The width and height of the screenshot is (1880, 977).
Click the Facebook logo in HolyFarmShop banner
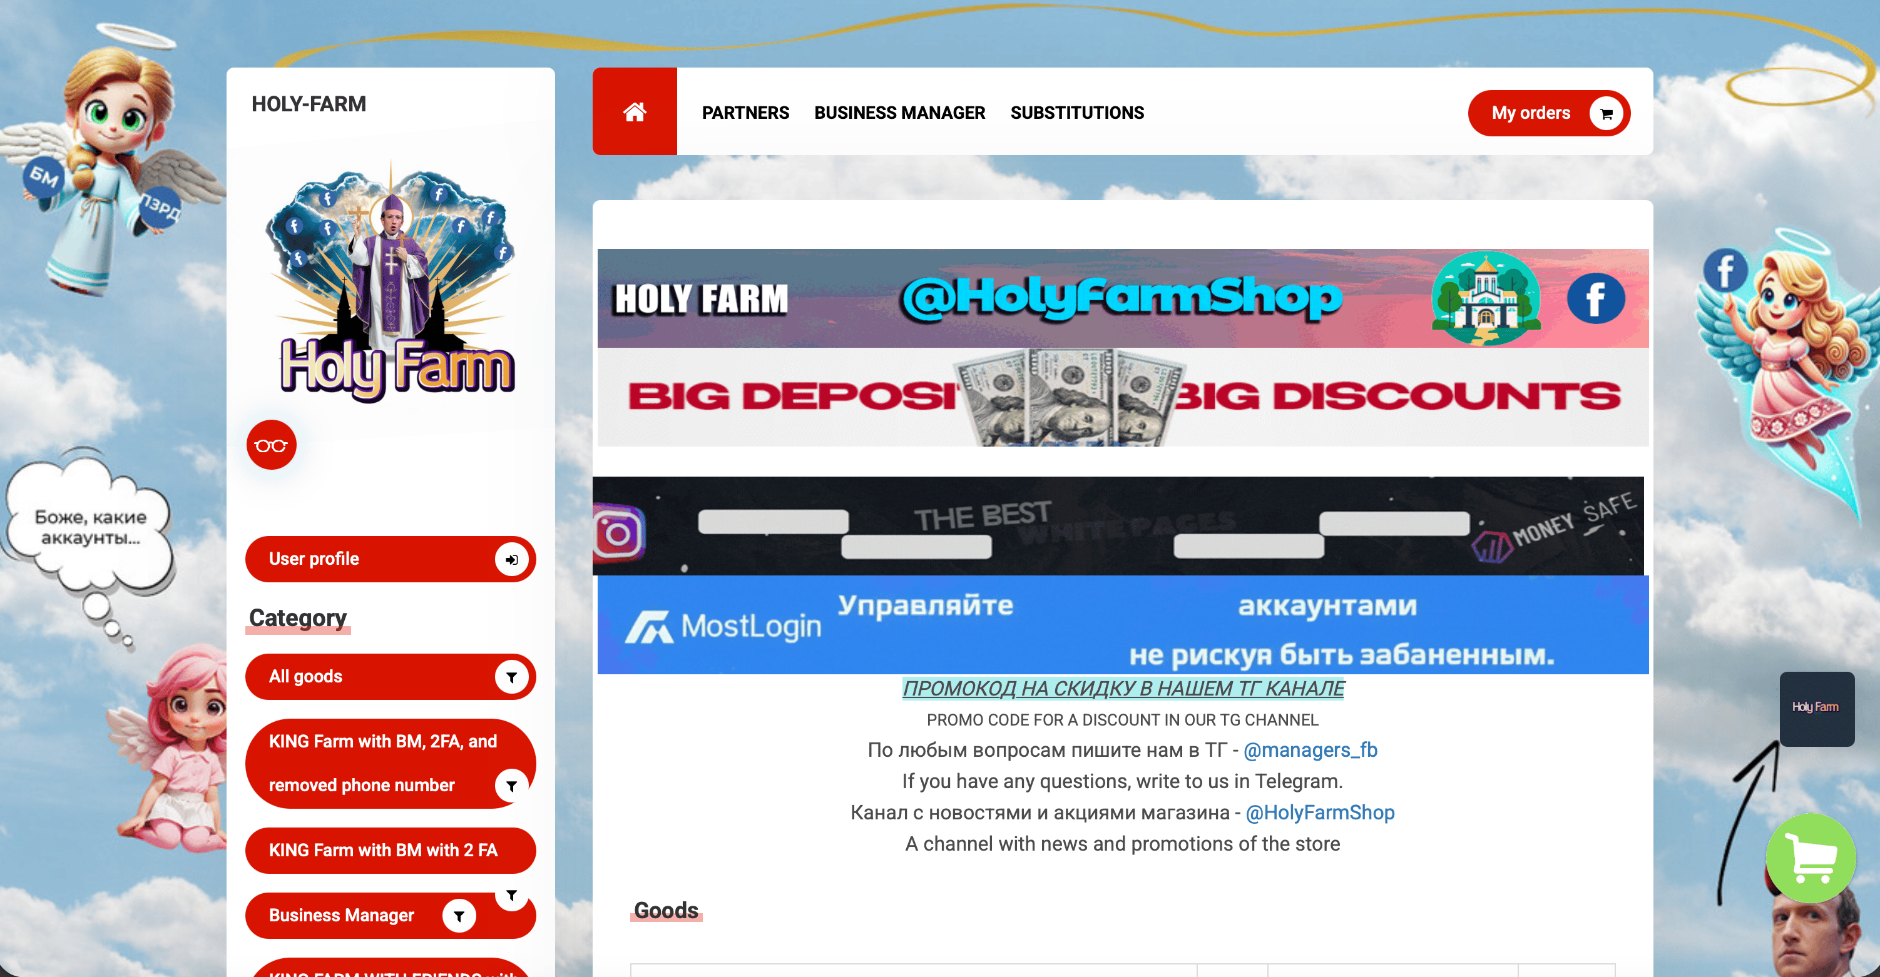pyautogui.click(x=1595, y=298)
